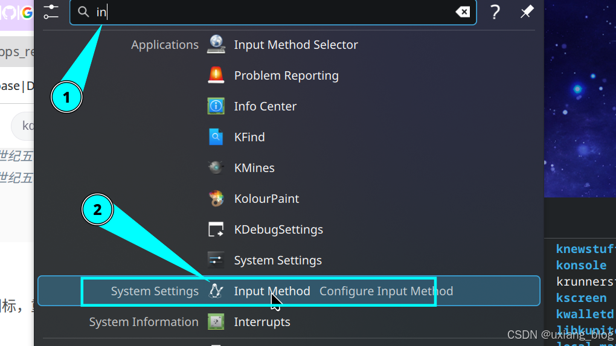Click the search field containing 'in'
This screenshot has width=616, height=346.
pyautogui.click(x=273, y=12)
